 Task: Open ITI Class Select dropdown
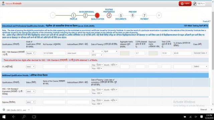tap(201, 67)
